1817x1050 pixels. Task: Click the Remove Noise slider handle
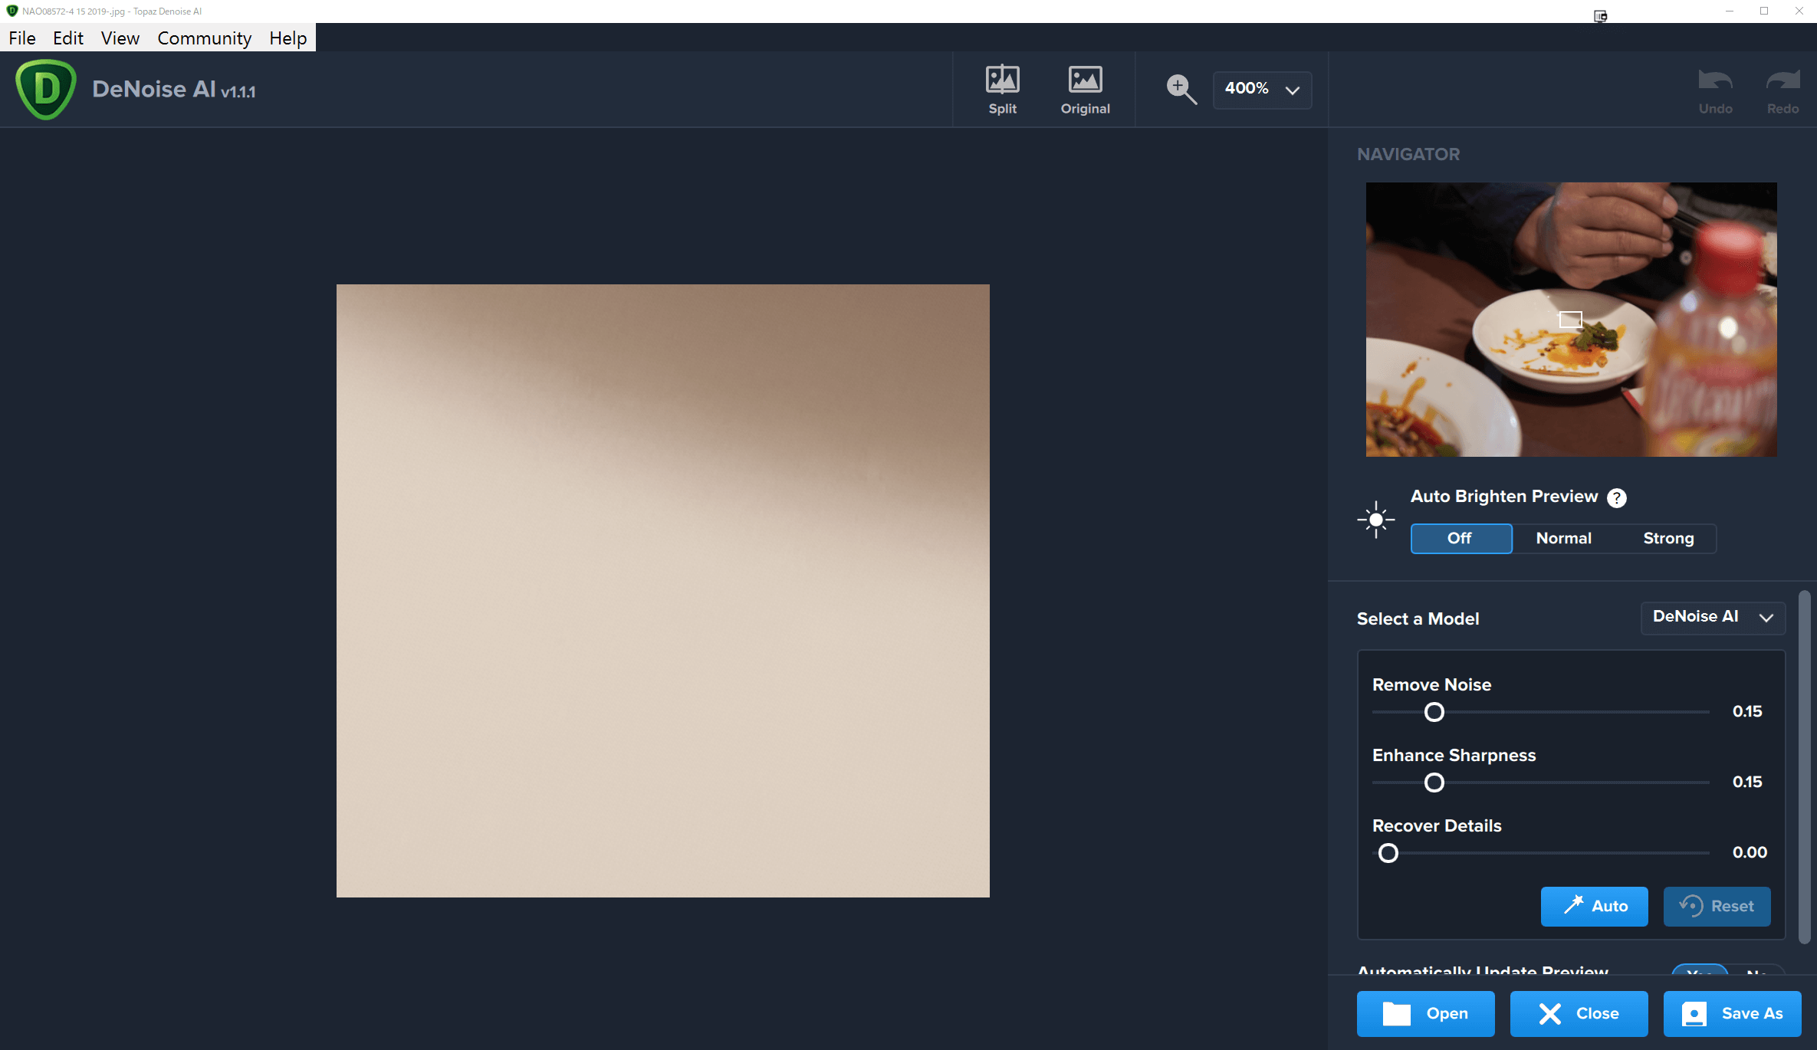(1434, 712)
